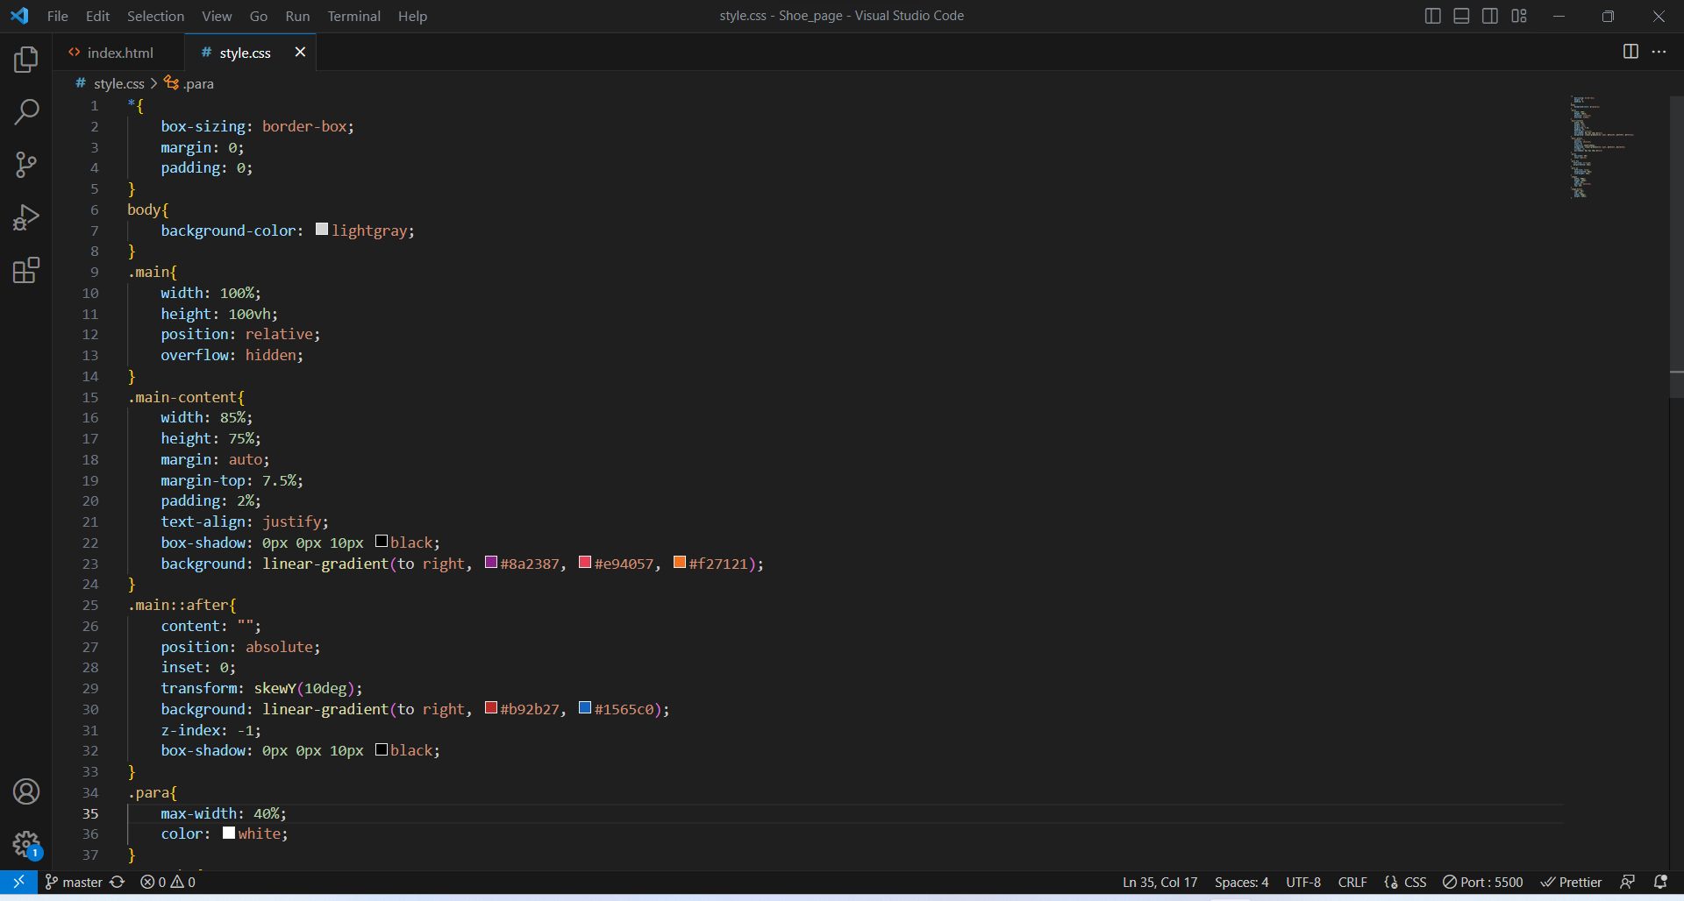
Task: Toggle the bottom panel visibility
Action: pos(1460,15)
